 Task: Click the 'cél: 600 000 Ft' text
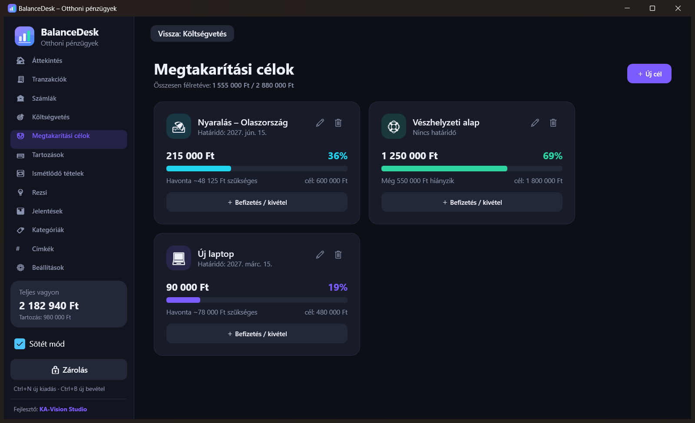pyautogui.click(x=326, y=181)
